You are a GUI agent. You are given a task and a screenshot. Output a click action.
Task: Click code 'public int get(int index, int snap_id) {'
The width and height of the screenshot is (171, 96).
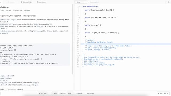(102, 33)
